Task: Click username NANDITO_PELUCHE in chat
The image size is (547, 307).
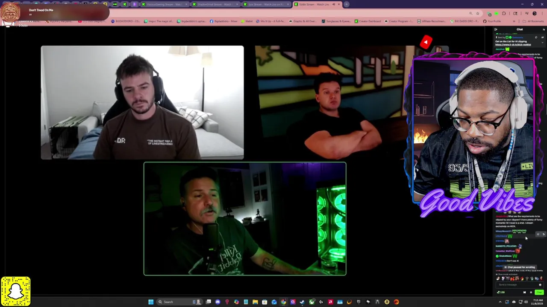Action: point(506,246)
